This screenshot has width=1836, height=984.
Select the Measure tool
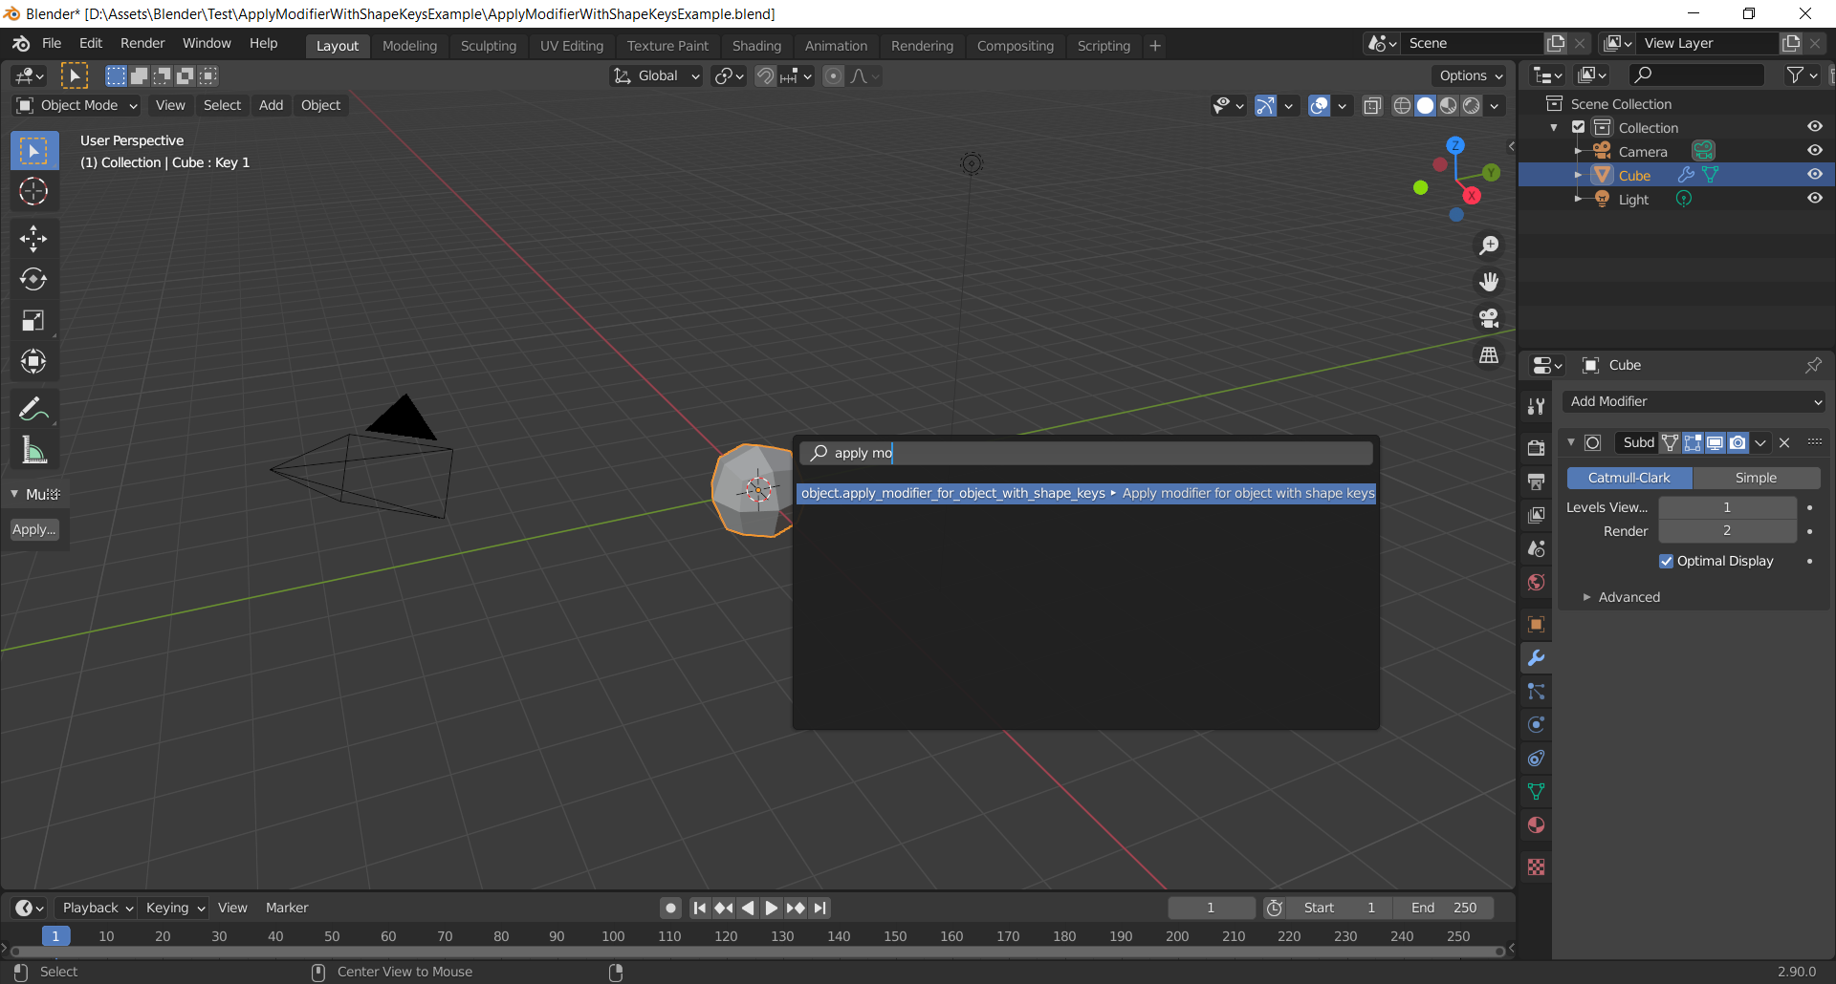click(33, 450)
